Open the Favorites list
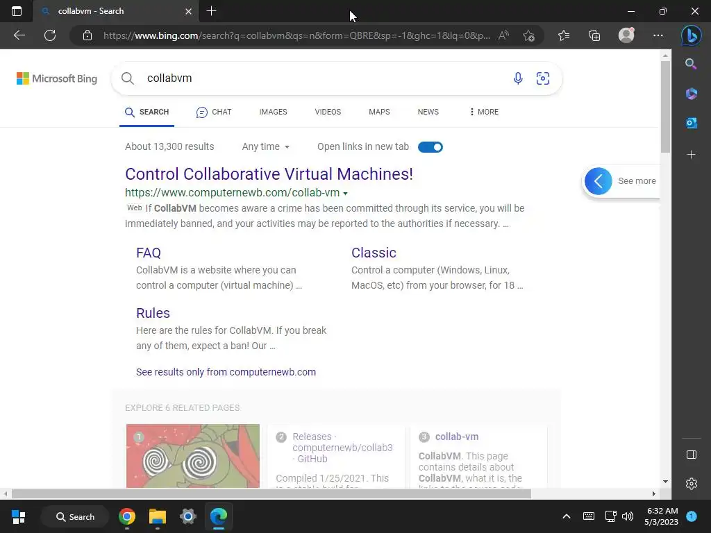Image resolution: width=711 pixels, height=533 pixels. point(564,35)
